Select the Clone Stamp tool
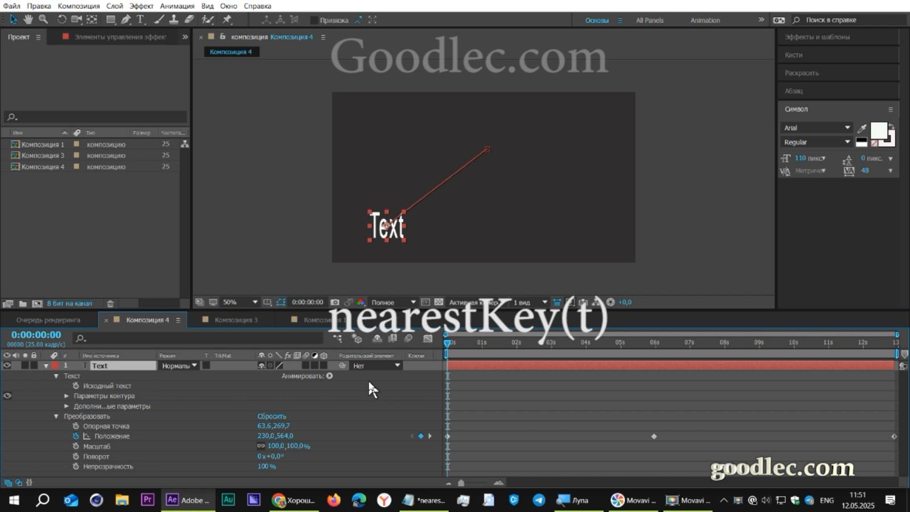Image resolution: width=910 pixels, height=512 pixels. pos(172,19)
